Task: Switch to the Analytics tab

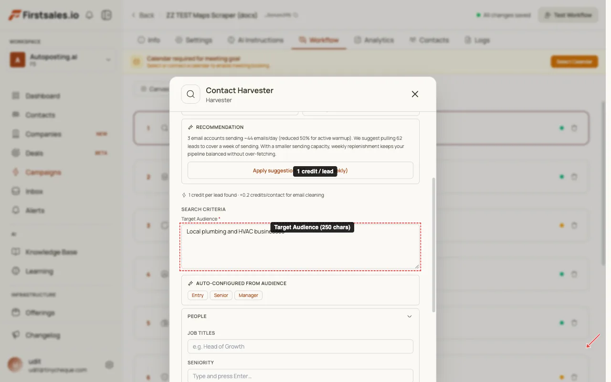Action: click(x=374, y=40)
